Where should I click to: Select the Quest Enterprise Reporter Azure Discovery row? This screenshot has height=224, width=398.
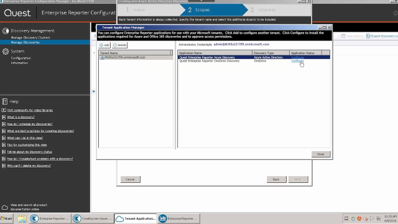254,57
